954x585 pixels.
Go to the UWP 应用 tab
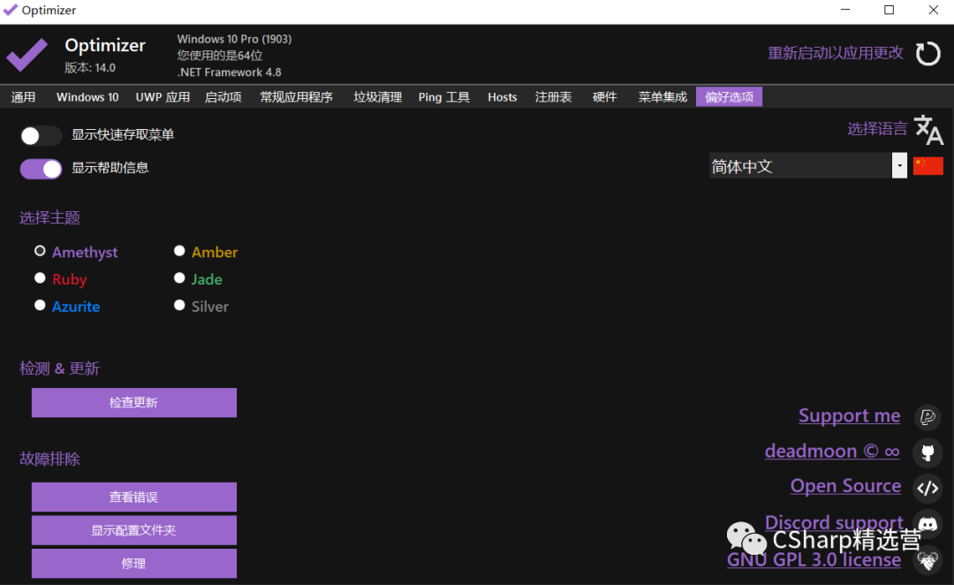[x=163, y=97]
